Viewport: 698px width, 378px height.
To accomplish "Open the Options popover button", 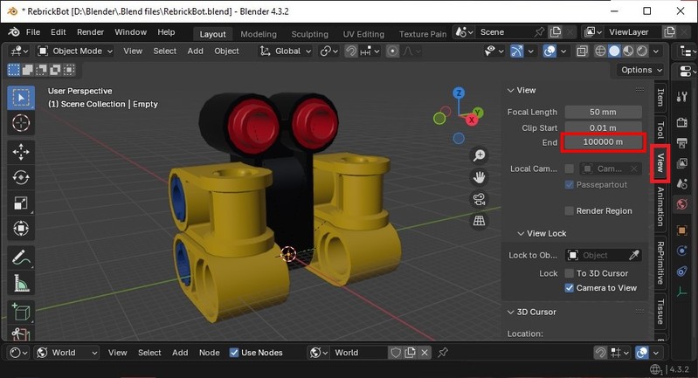I will pyautogui.click(x=641, y=70).
